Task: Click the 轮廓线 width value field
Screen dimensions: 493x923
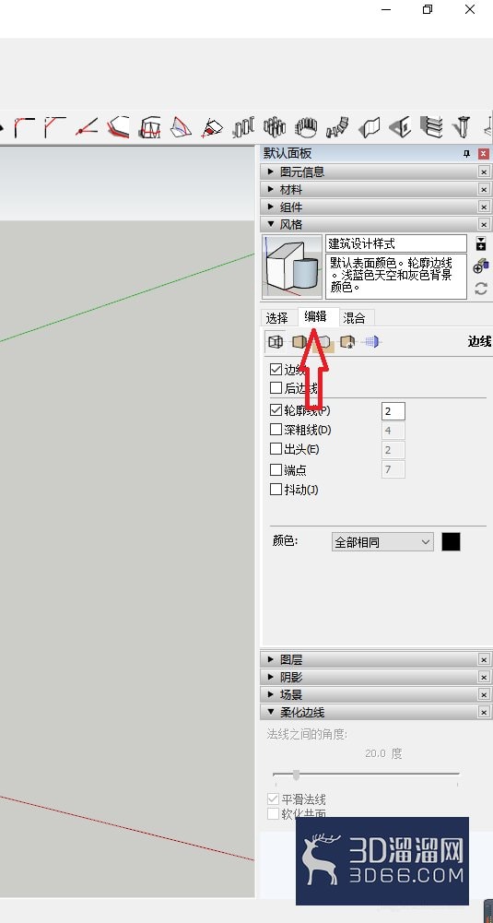Action: [x=393, y=411]
